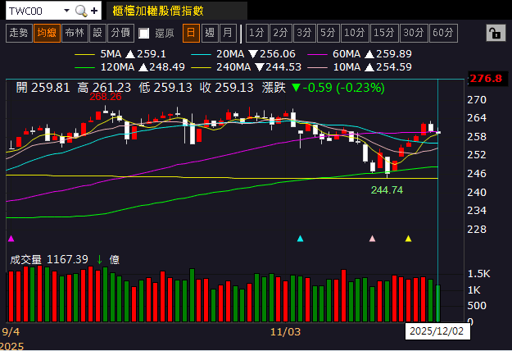Switch to the 3分 interval
This screenshot has width=512, height=351.
(304, 33)
